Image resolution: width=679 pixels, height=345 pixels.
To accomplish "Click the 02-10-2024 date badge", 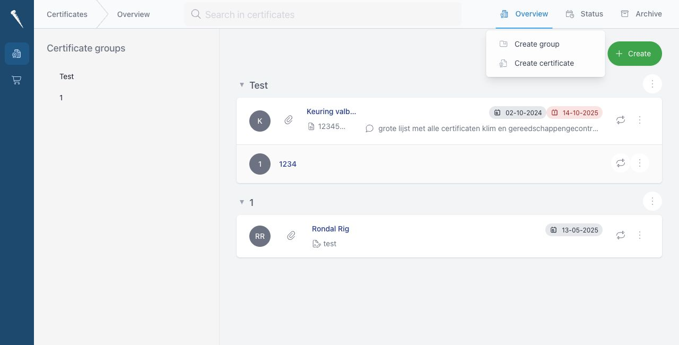I will [518, 113].
